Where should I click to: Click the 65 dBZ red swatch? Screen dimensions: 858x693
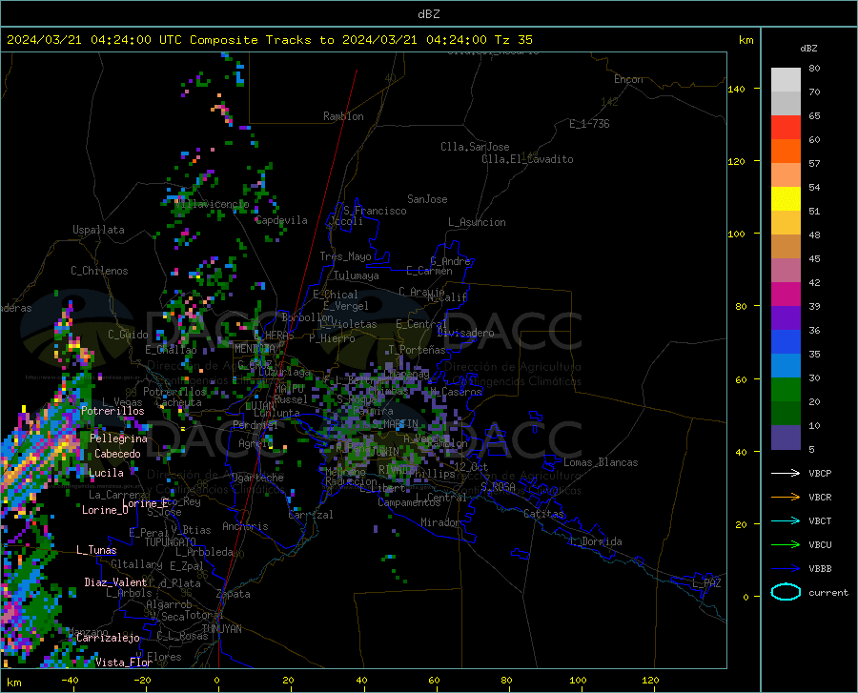[786, 128]
